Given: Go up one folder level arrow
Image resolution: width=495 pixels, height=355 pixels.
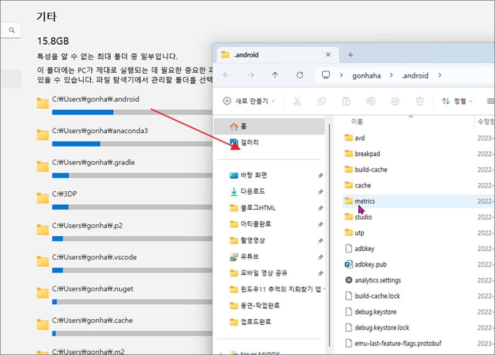Looking at the screenshot, I should (275, 75).
